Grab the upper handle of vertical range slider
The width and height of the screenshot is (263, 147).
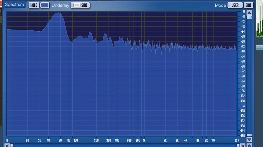click(249, 18)
